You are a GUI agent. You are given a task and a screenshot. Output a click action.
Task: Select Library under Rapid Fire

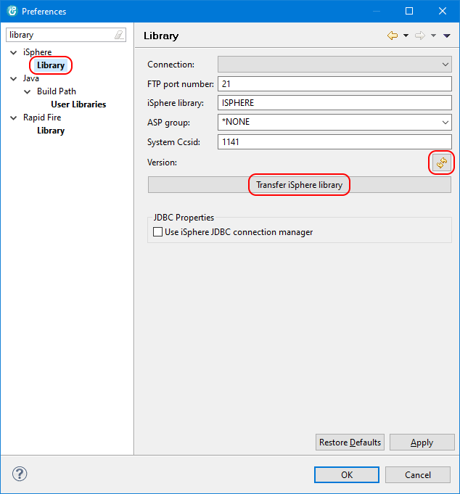point(51,131)
